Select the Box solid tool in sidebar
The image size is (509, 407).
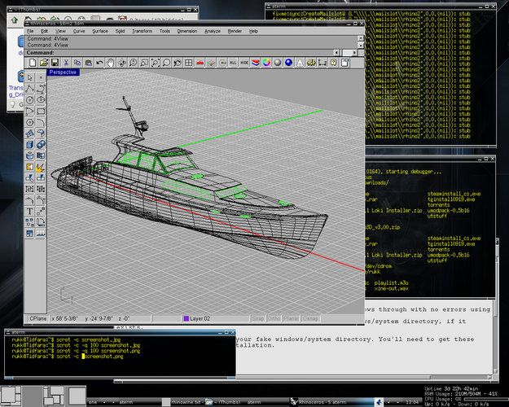point(30,144)
